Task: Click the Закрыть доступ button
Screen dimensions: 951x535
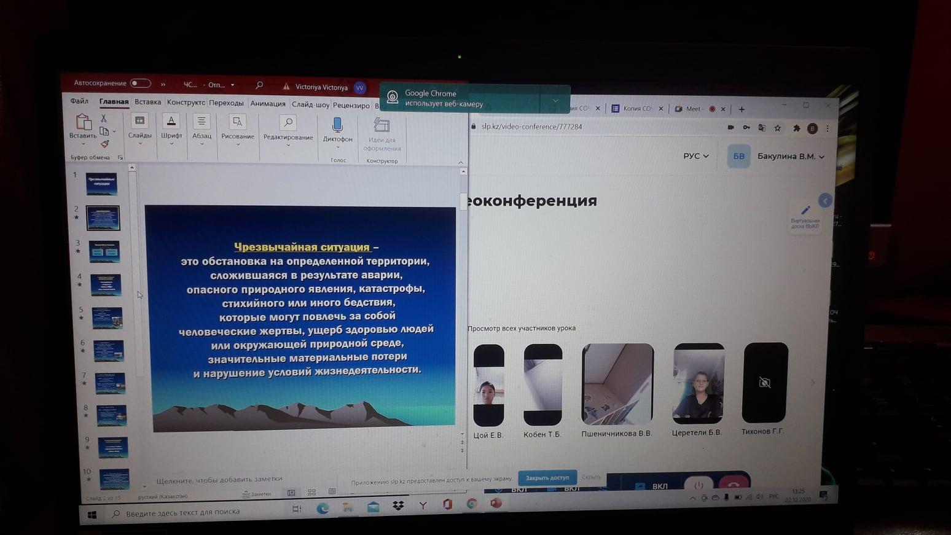Action: pos(547,477)
